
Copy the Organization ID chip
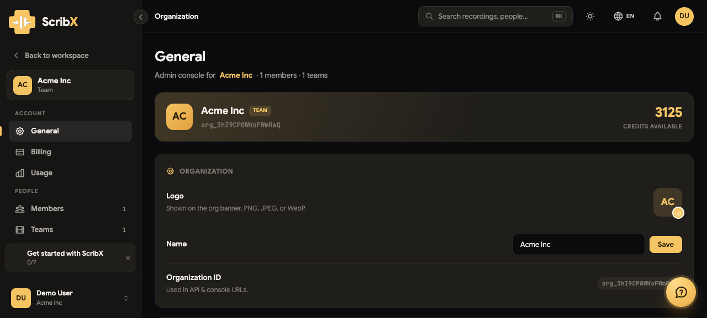(x=639, y=284)
